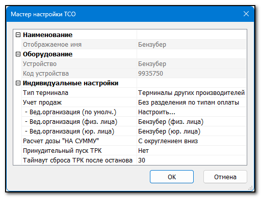This screenshot has height=198, width=261.
Task: Click the dialog resize grip corner
Action: (251, 188)
